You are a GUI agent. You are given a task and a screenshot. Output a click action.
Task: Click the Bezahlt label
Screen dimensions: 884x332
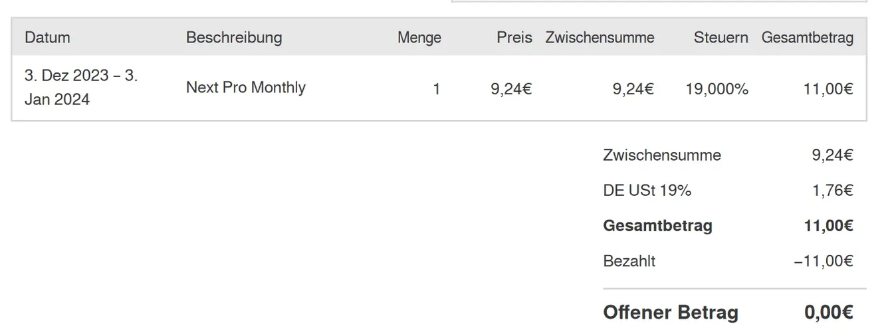(629, 261)
